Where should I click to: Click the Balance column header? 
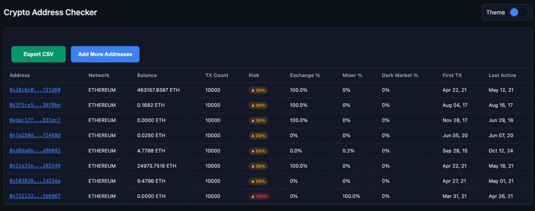pyautogui.click(x=147, y=75)
